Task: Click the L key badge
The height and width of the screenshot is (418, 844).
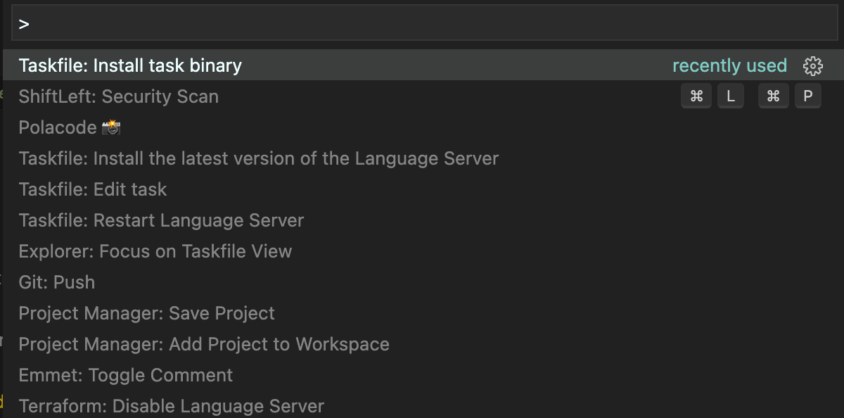Action: click(x=731, y=96)
